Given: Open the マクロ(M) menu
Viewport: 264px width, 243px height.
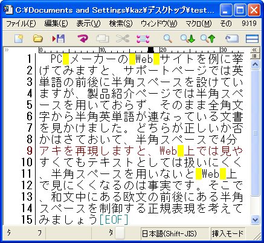Looking at the screenshot, I should (x=199, y=24).
